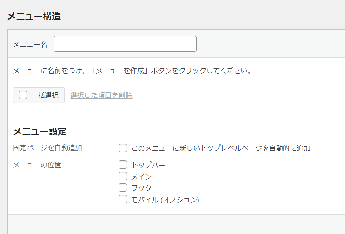The image size is (345, 234).
Task: Click the メニュー名 field label
Action: point(30,45)
